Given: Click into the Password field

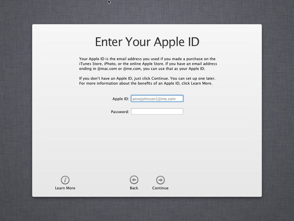Looking at the screenshot, I should click(x=157, y=112).
